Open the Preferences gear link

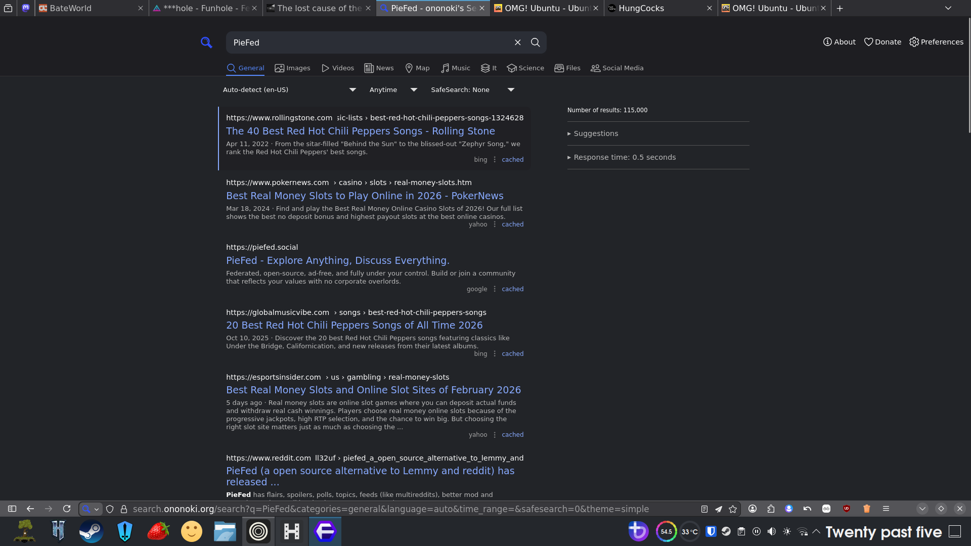click(x=936, y=42)
